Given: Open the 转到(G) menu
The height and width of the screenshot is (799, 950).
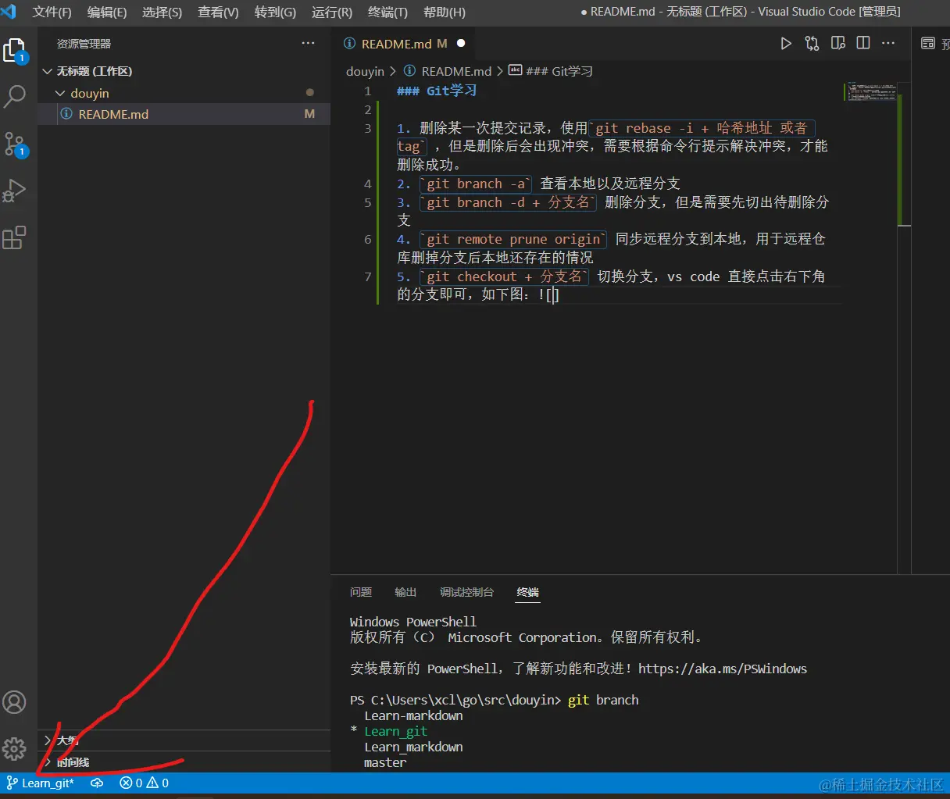Looking at the screenshot, I should (x=275, y=12).
